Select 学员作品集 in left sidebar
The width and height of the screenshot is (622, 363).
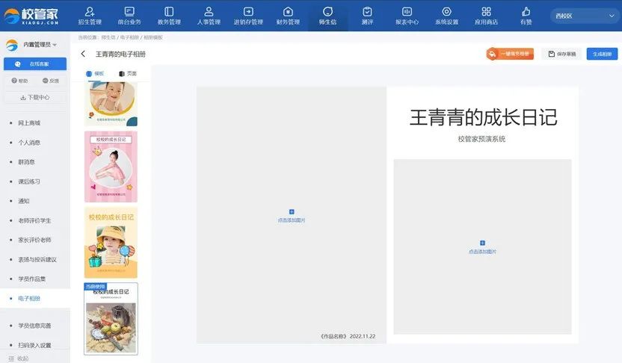(31, 279)
